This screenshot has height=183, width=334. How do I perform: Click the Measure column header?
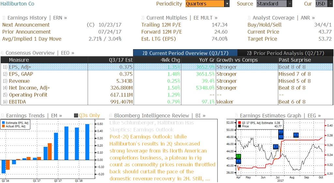[48, 60]
